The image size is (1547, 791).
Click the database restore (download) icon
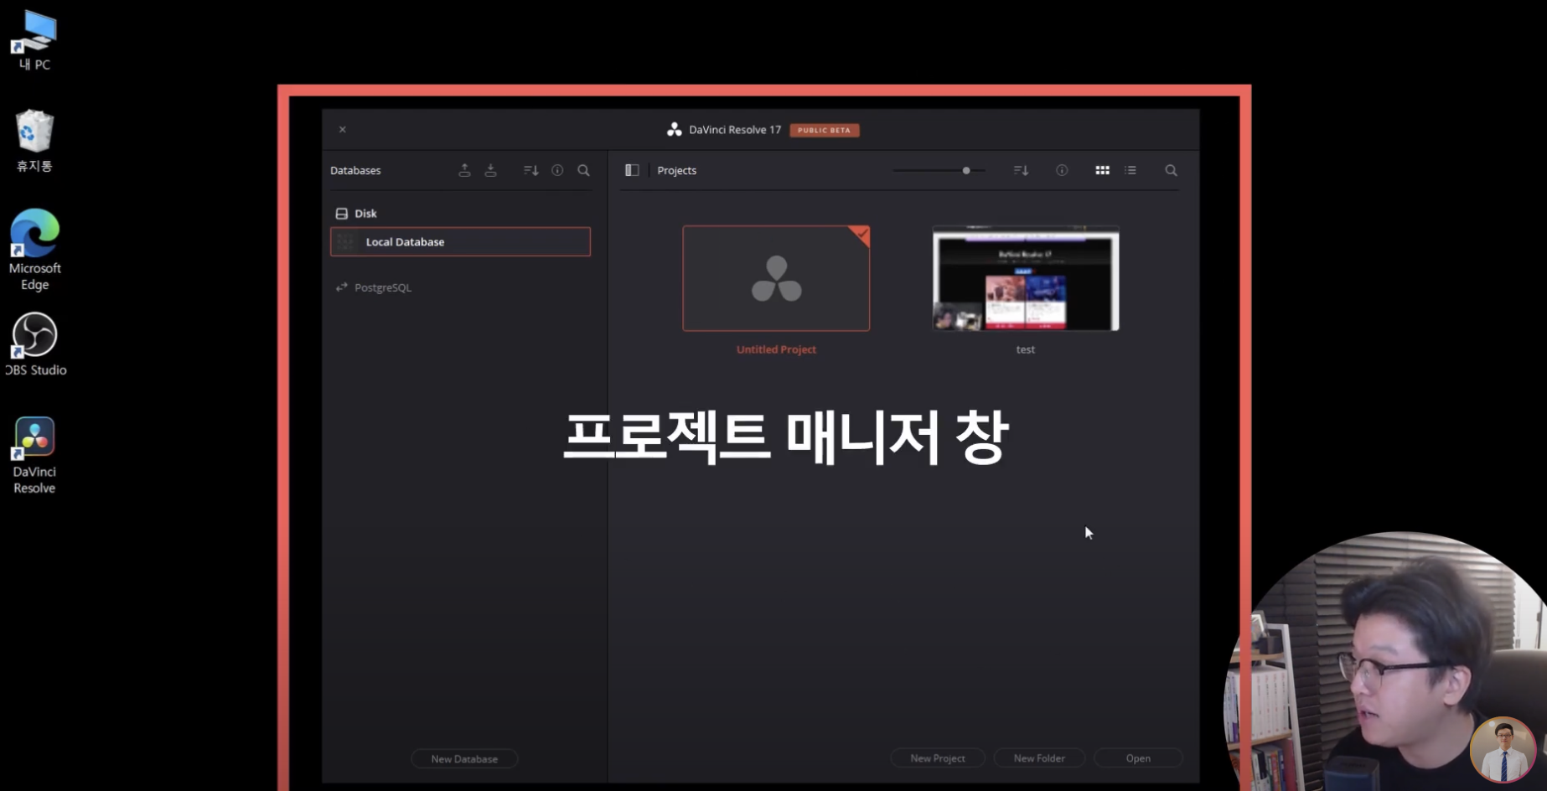pos(491,170)
